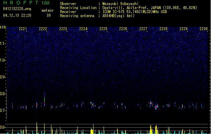The width and height of the screenshot is (211, 134).
Task: Click the date stamp 04.12.13 22:20
Action: pos(17,15)
